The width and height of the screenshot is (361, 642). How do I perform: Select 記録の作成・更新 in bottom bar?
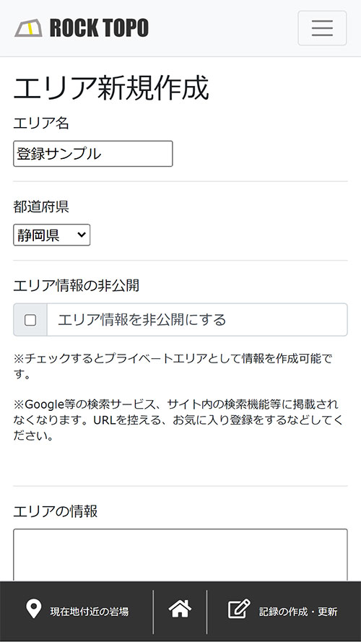(x=298, y=612)
